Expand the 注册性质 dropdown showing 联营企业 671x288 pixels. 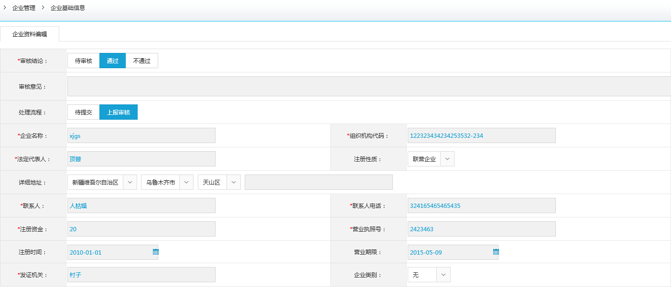(447, 159)
